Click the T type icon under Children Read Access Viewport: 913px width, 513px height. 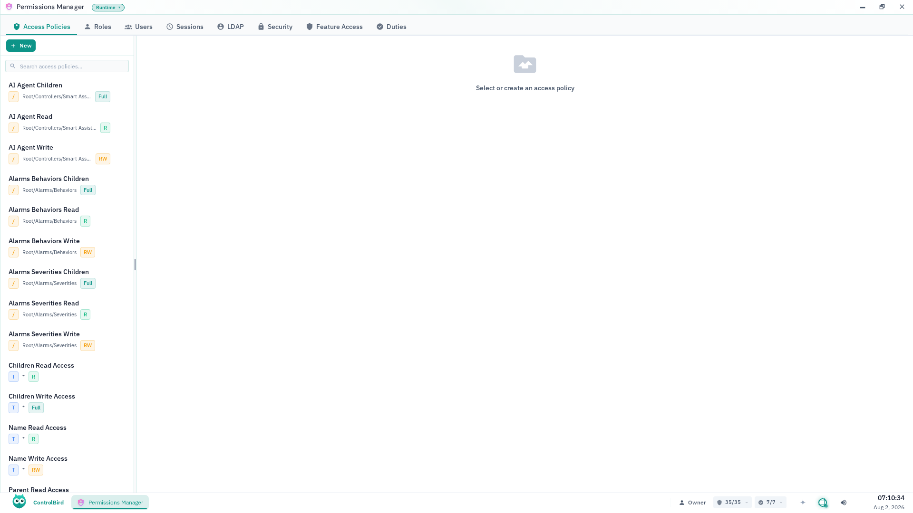(13, 377)
